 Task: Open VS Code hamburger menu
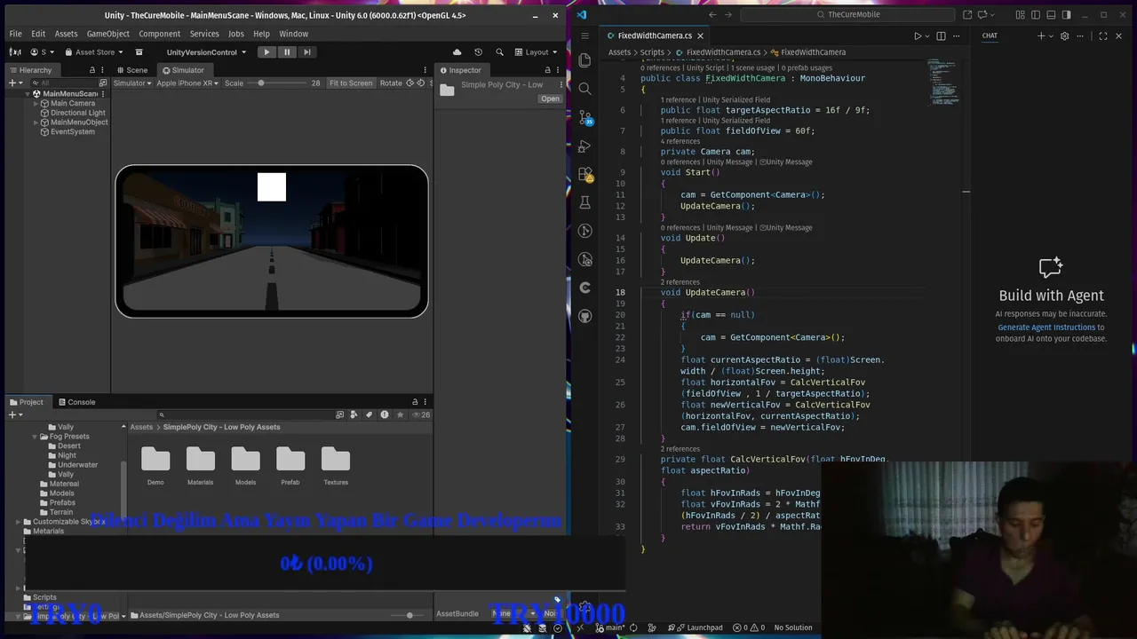point(584,35)
